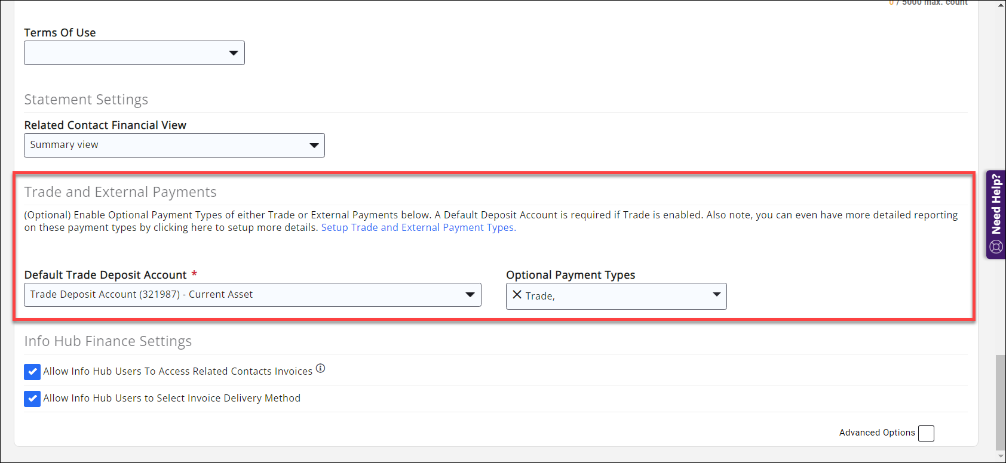1006x463 pixels.
Task: Click the scrollbar down arrow
Action: pyautogui.click(x=1001, y=456)
